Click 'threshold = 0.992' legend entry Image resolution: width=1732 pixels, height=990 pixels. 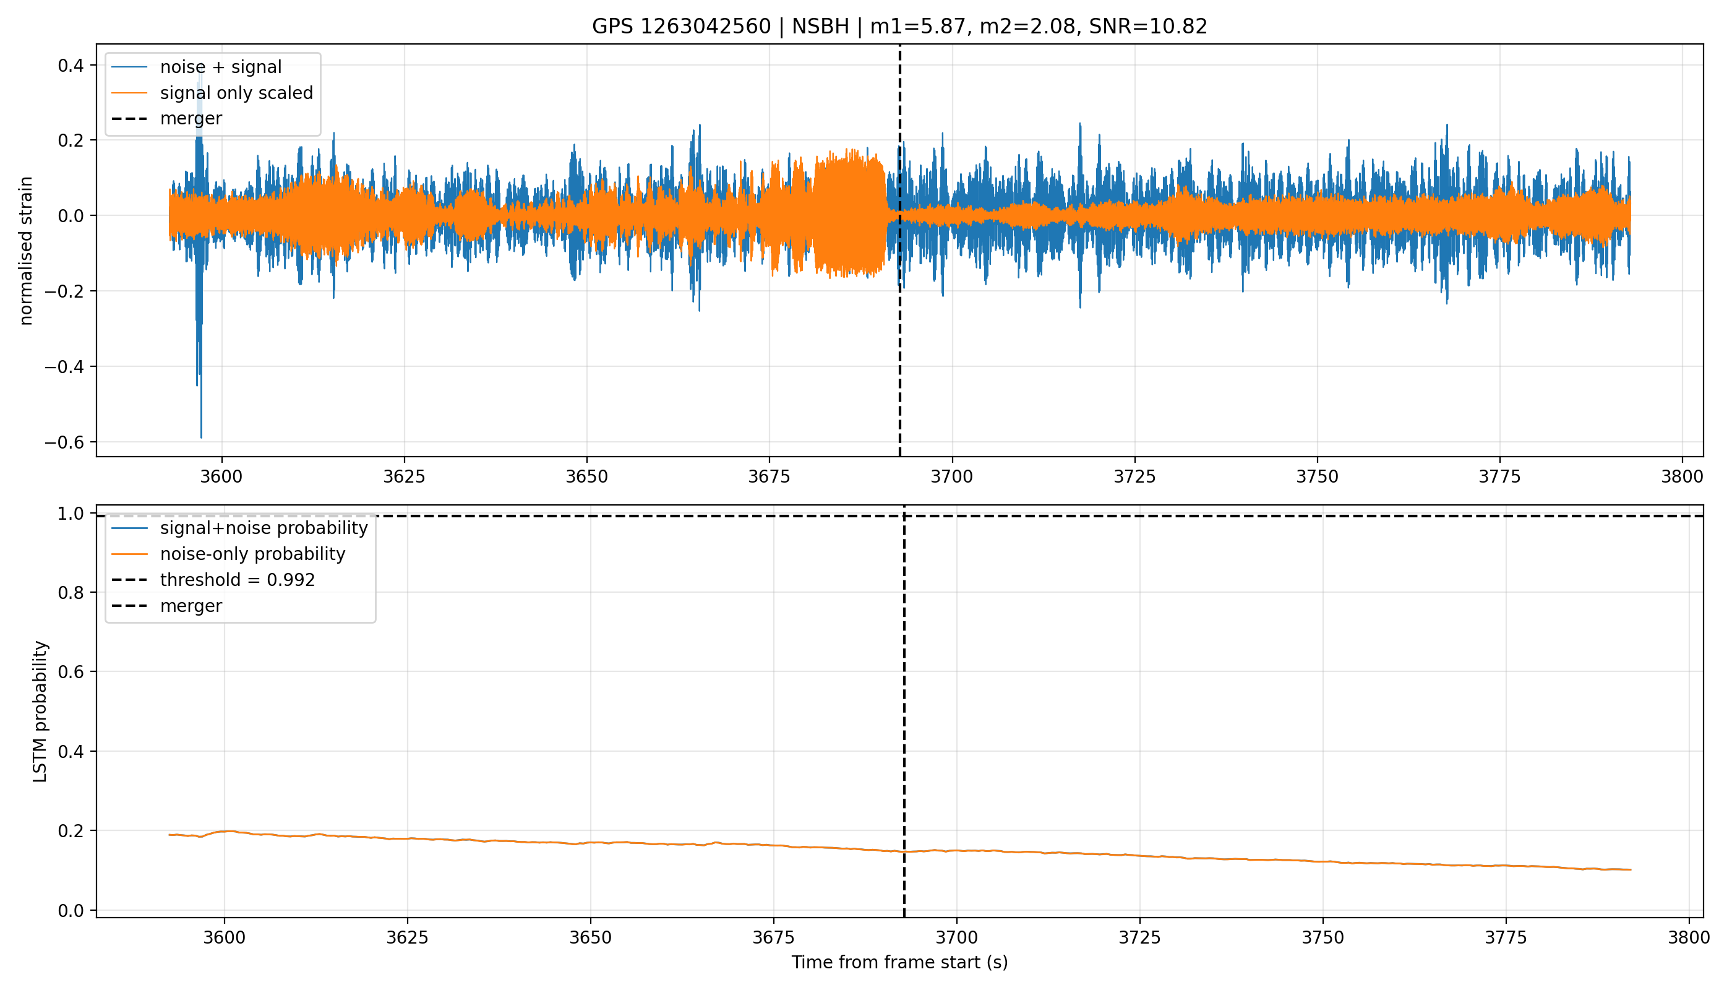point(238,580)
